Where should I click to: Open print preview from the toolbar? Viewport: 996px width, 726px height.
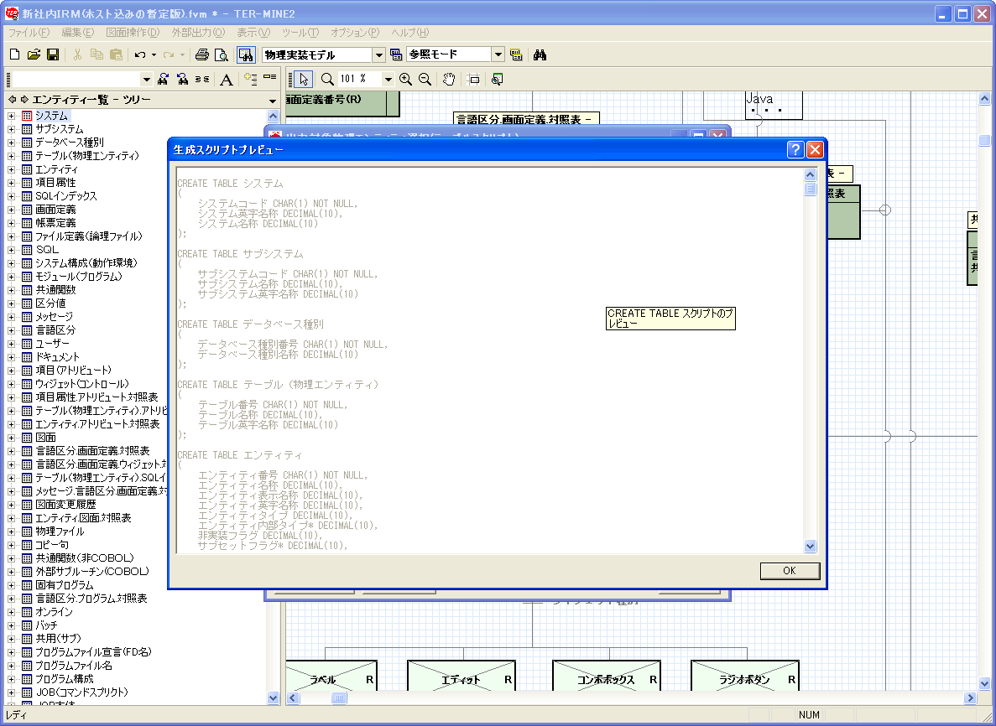pos(221,55)
